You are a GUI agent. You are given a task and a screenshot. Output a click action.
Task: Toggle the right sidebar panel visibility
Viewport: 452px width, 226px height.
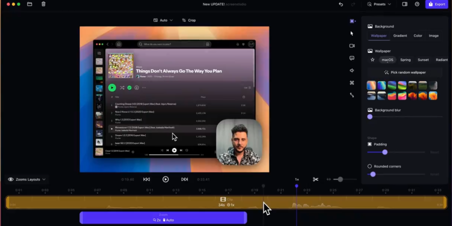pos(405,4)
